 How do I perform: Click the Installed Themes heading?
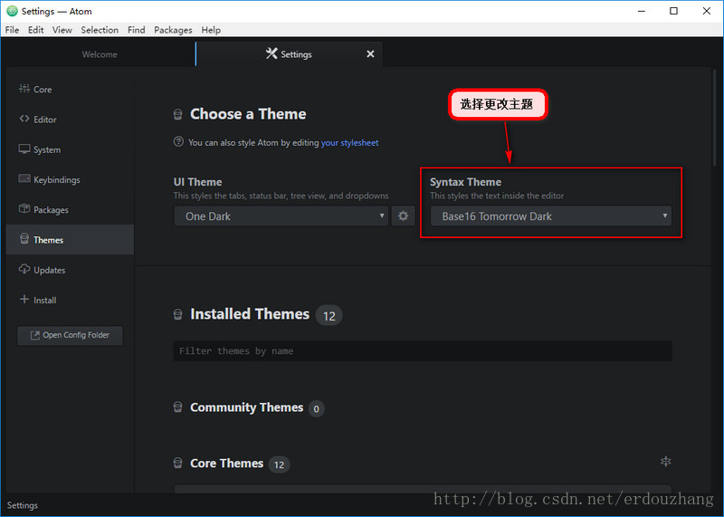pos(250,314)
